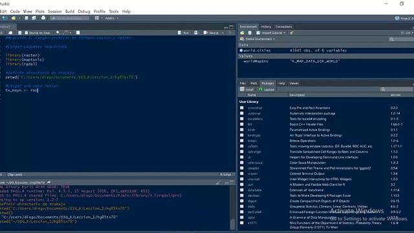Toggle the caTools package checkbox

point(241,146)
